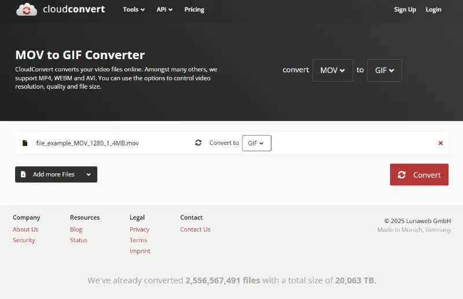
Task: Click the MOV to GIF Converter heading
Action: pos(80,55)
